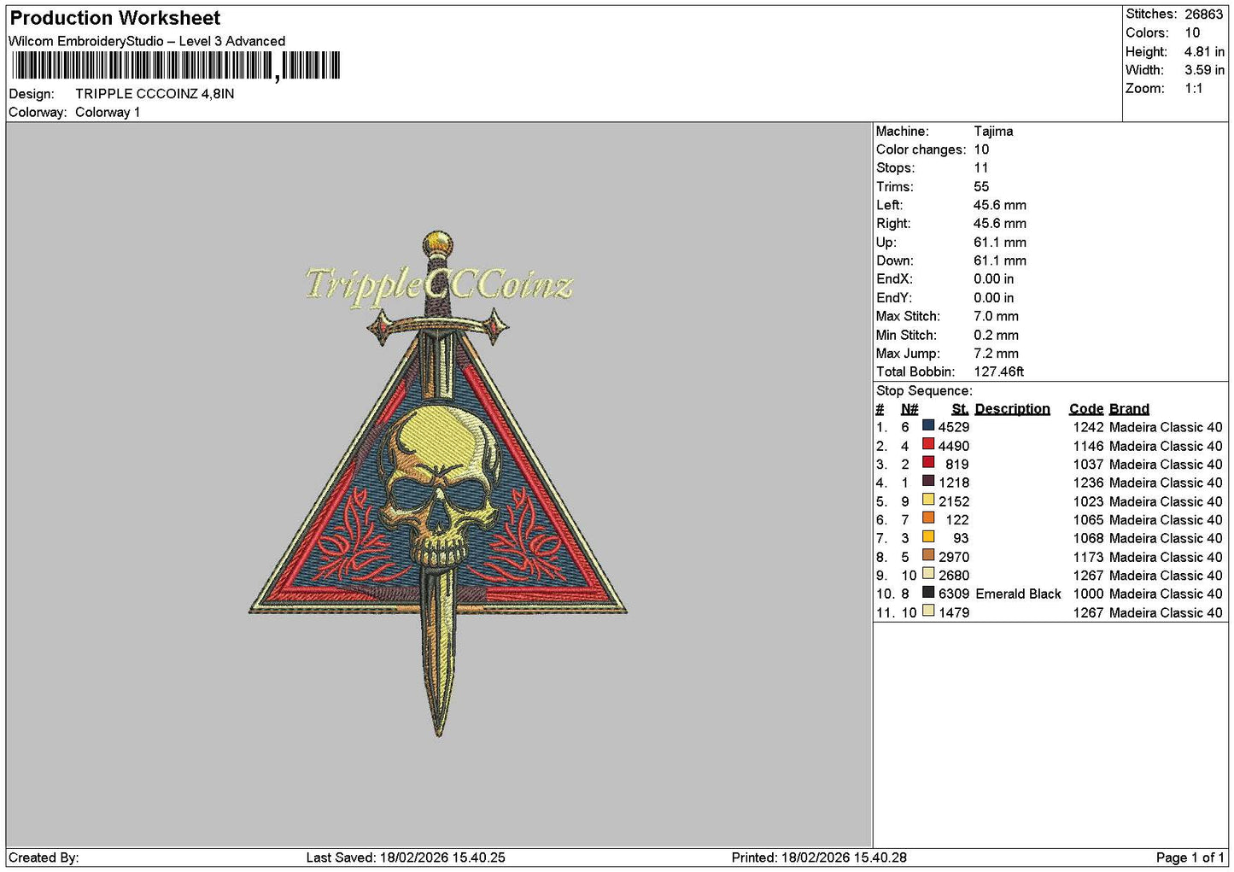Viewport: 1234px width, 872px height.
Task: Click the dark maroon swatch beside 1218
Action: pos(928,481)
